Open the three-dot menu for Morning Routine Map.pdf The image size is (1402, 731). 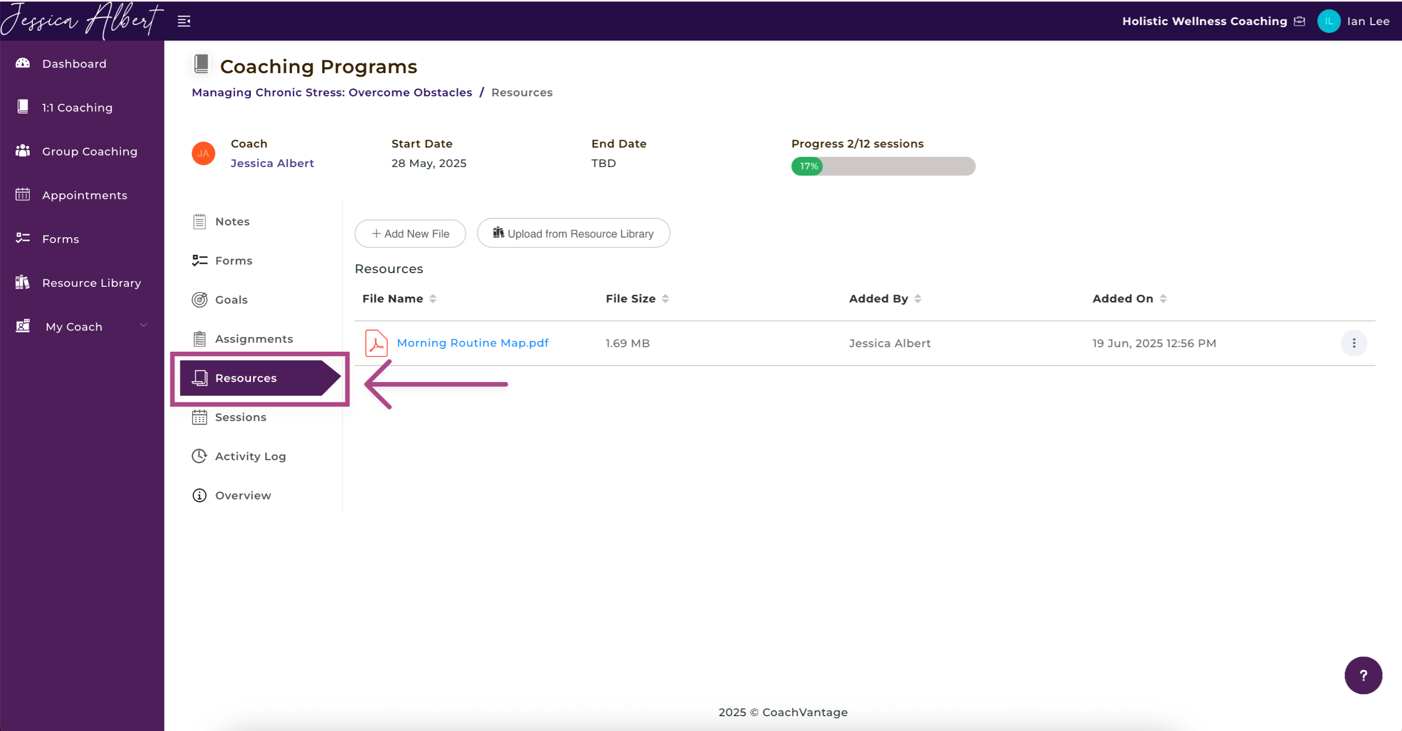(x=1354, y=343)
